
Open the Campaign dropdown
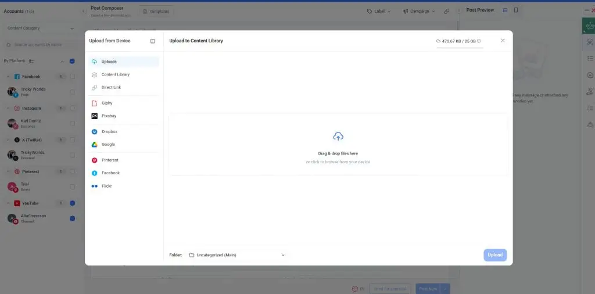click(x=419, y=12)
